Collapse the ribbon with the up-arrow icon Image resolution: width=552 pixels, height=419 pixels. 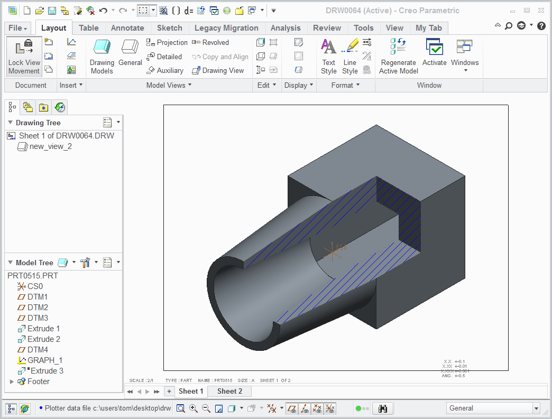click(498, 25)
